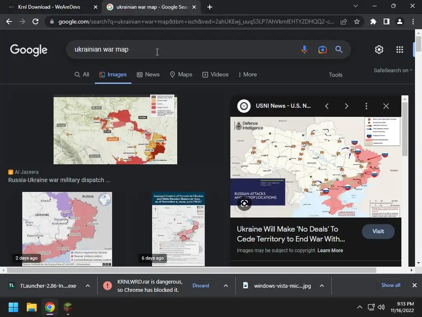This screenshot has height=317, width=422.
Task: Open the ISW map thumbnail dated 6 days ago
Action: (178, 229)
